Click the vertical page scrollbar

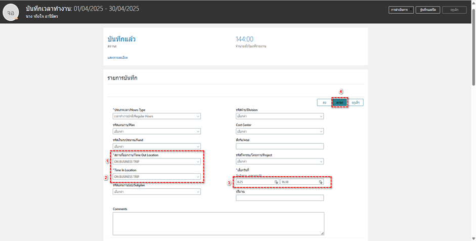473,46
